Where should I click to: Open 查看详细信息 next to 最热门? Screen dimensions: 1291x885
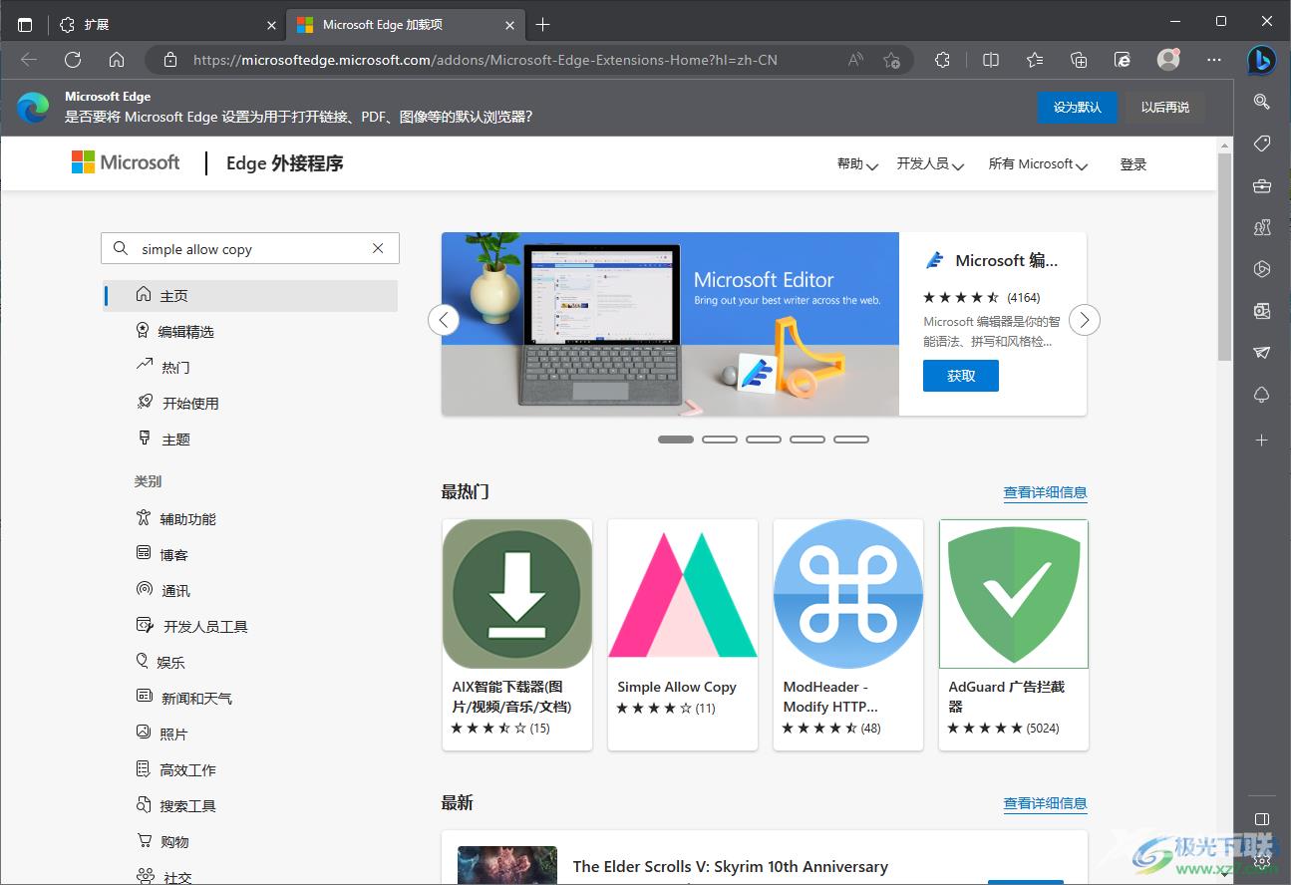coord(1045,492)
